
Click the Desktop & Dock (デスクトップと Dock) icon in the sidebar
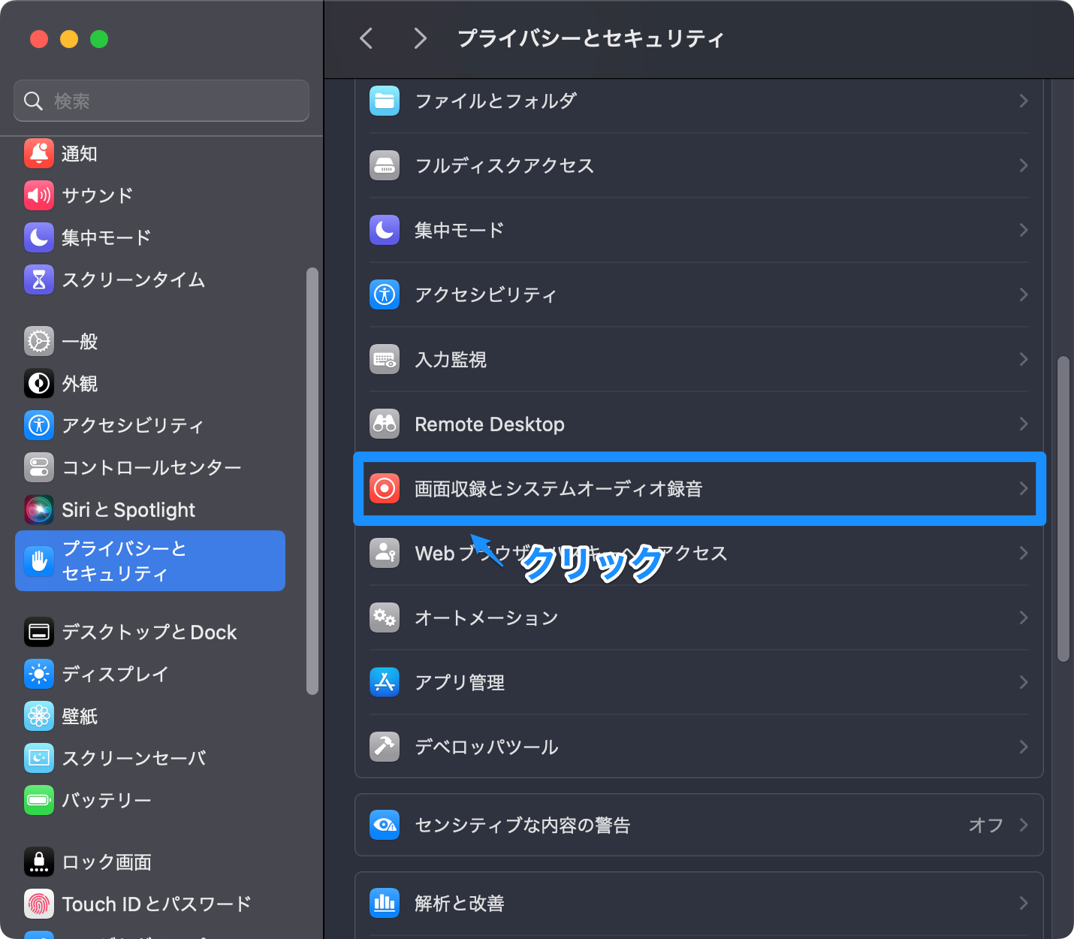[39, 633]
